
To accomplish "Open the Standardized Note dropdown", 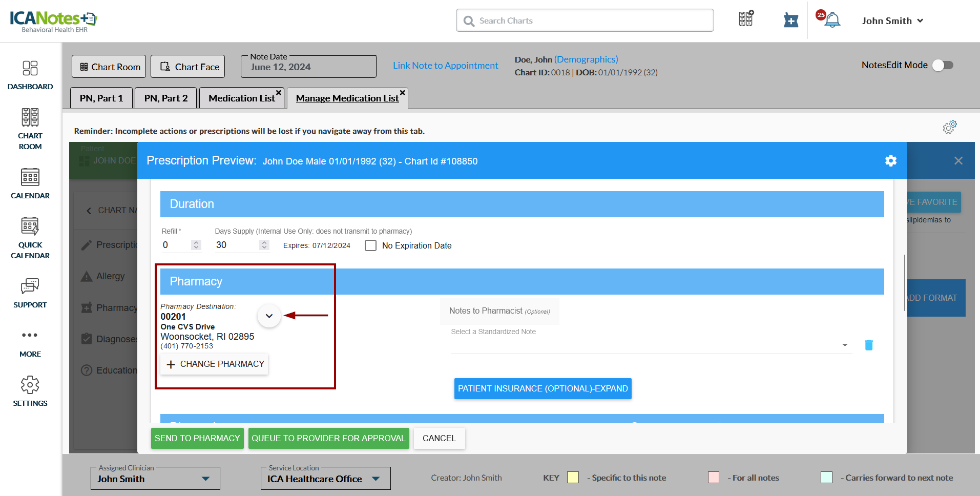I will 844,345.
